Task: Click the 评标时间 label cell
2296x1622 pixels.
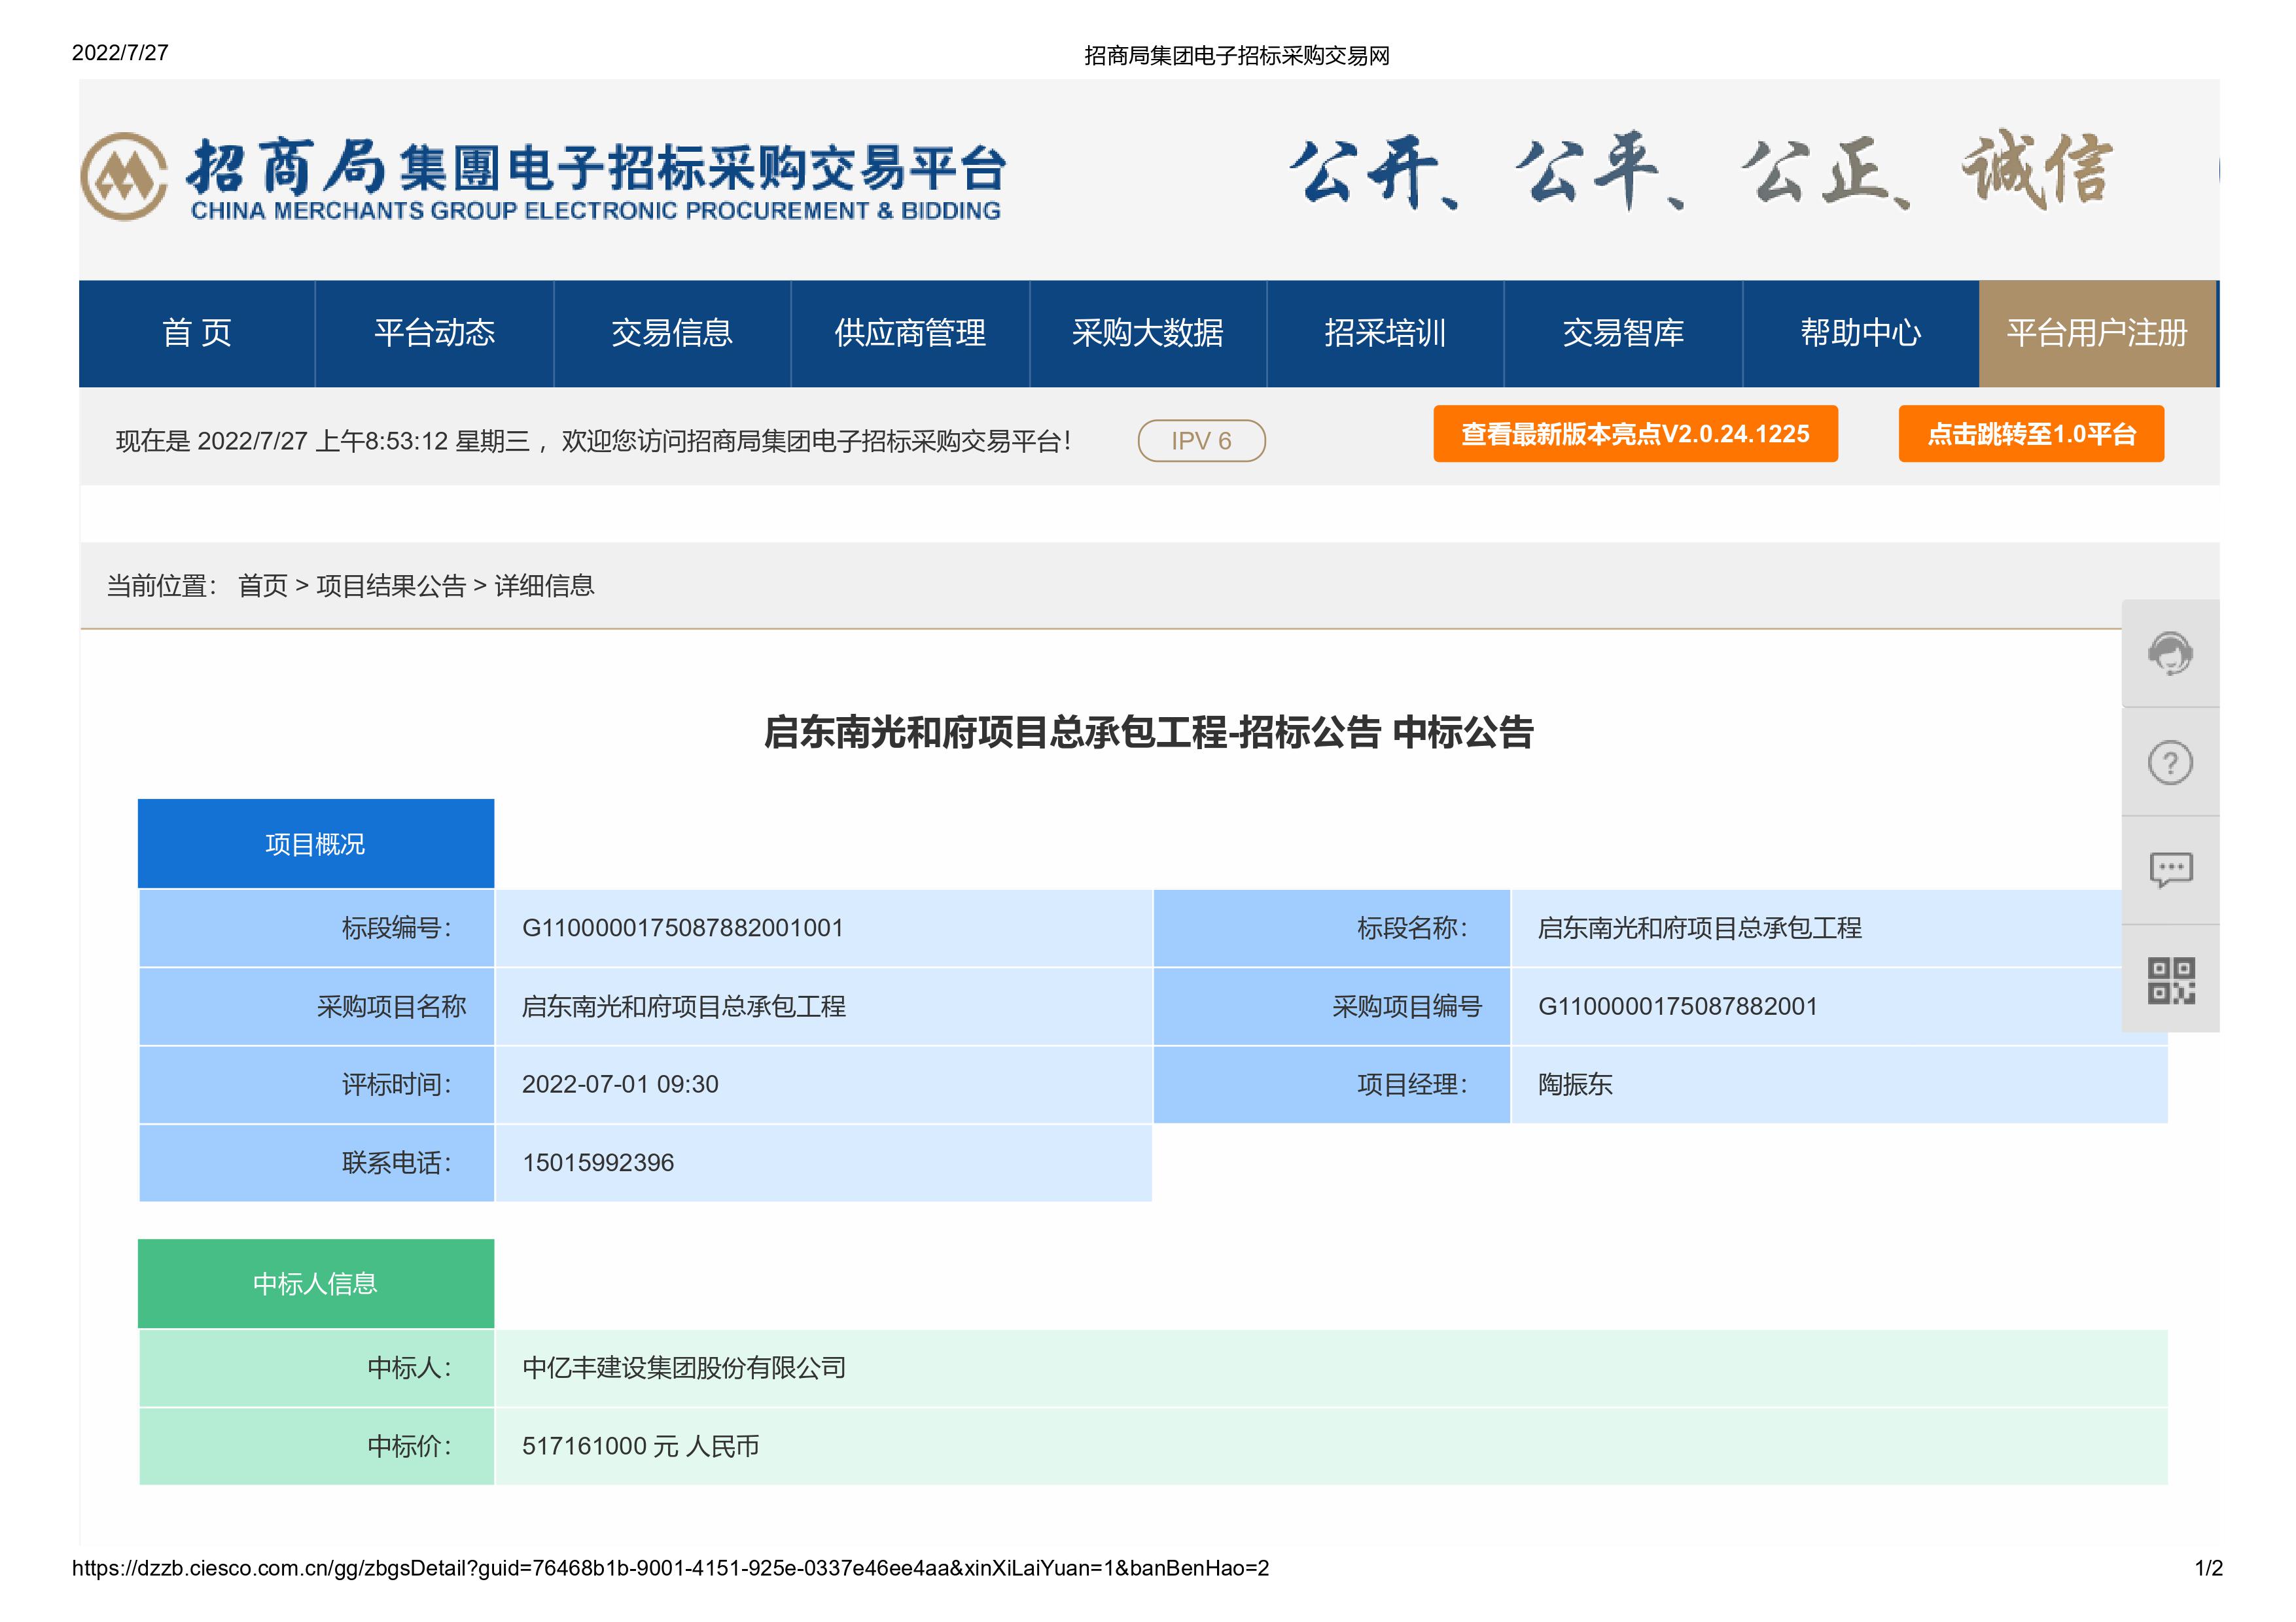Action: (x=317, y=1084)
